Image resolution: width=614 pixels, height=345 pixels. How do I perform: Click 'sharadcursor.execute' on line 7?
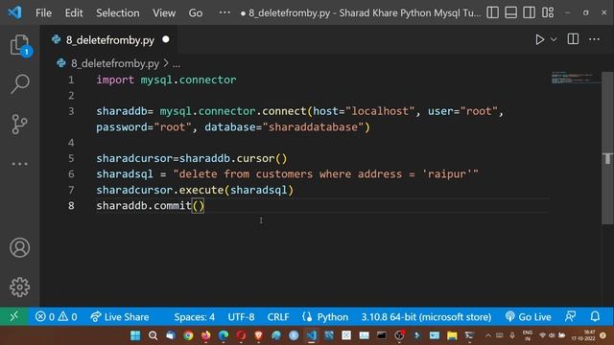tap(160, 190)
